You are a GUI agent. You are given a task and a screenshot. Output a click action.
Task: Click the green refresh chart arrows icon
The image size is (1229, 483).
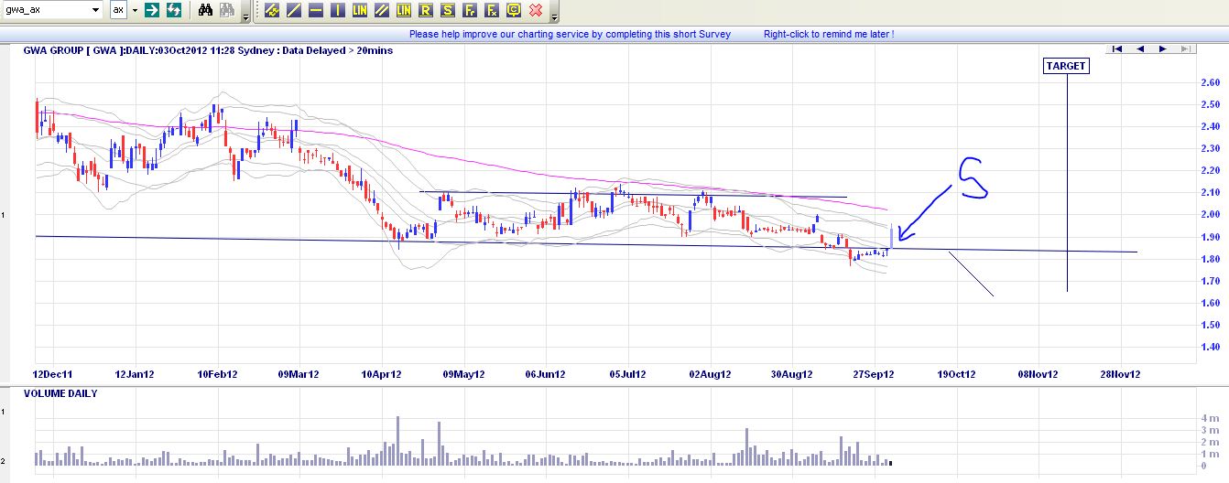(173, 10)
